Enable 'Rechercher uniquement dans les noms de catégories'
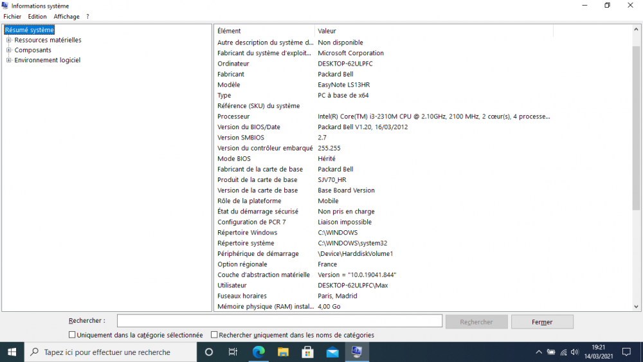The height and width of the screenshot is (362, 643). [x=214, y=334]
